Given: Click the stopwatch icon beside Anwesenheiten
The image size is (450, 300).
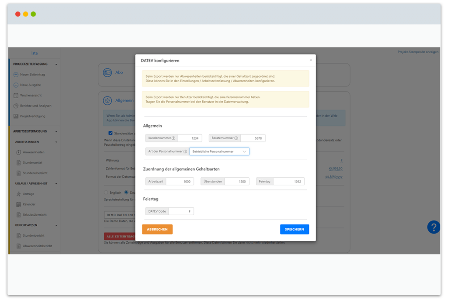Looking at the screenshot, I should (x=19, y=152).
